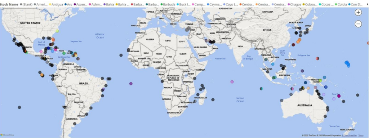Click the Stock Name legend title
The width and height of the screenshot is (369, 138).
tap(9, 4)
